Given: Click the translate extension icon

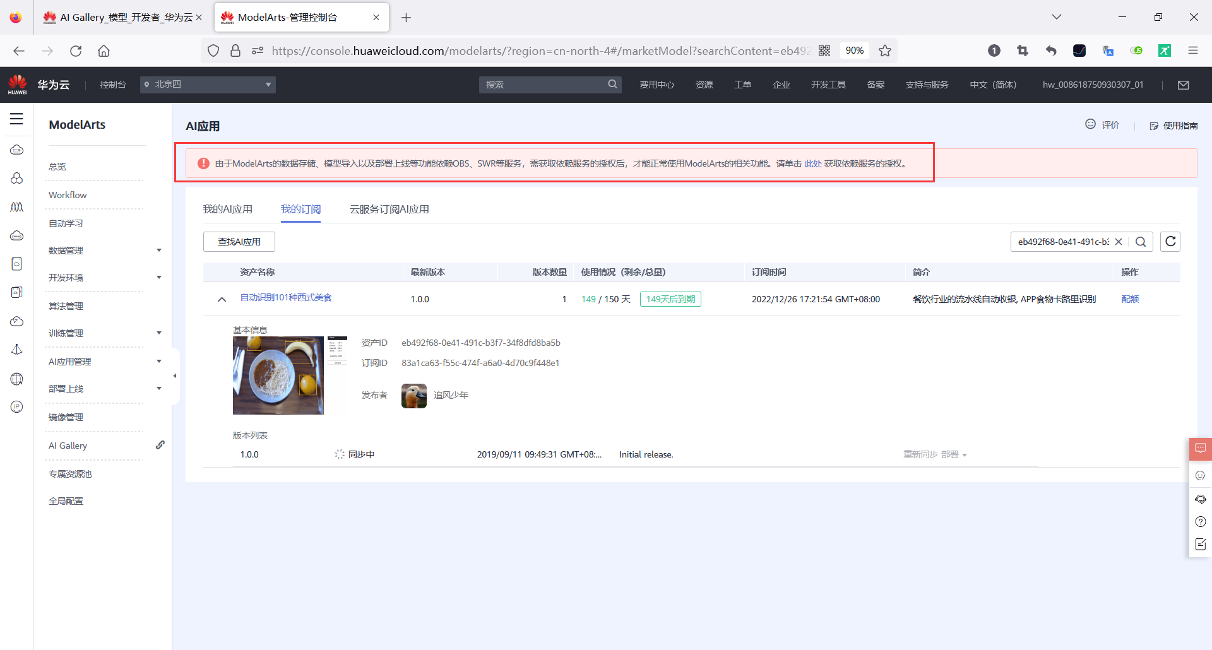Looking at the screenshot, I should [x=1108, y=50].
